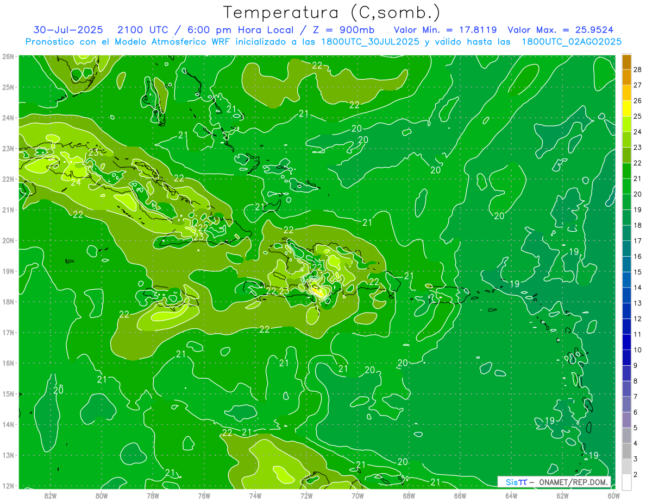Click the "68W" longitude axis label
The height and width of the screenshot is (503, 652).
point(409,495)
